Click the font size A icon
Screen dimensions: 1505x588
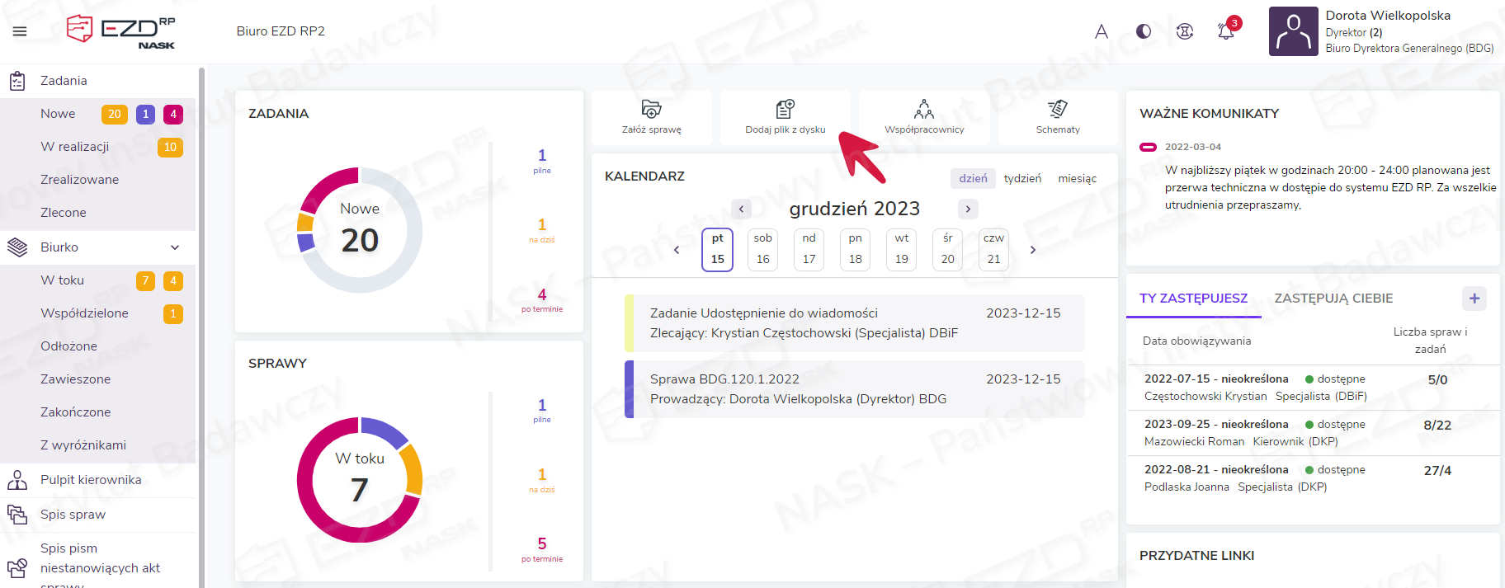[x=1102, y=31]
